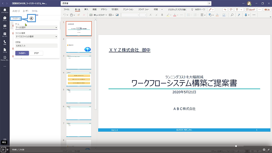Open the Files app in Teams sidebar
This screenshot has height=153, width=272.
coord(5,51)
